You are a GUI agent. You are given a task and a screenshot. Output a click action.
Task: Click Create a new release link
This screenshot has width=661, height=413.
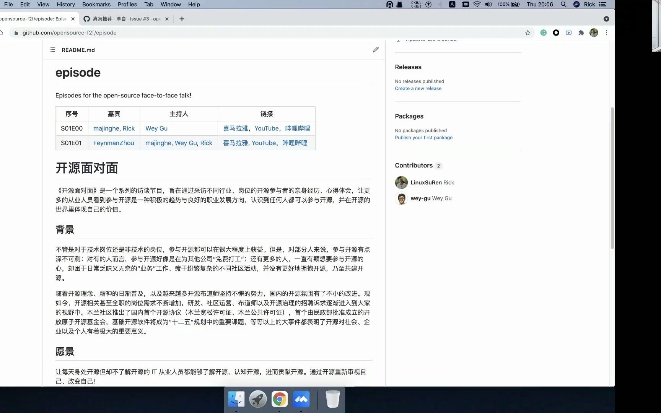pyautogui.click(x=418, y=88)
